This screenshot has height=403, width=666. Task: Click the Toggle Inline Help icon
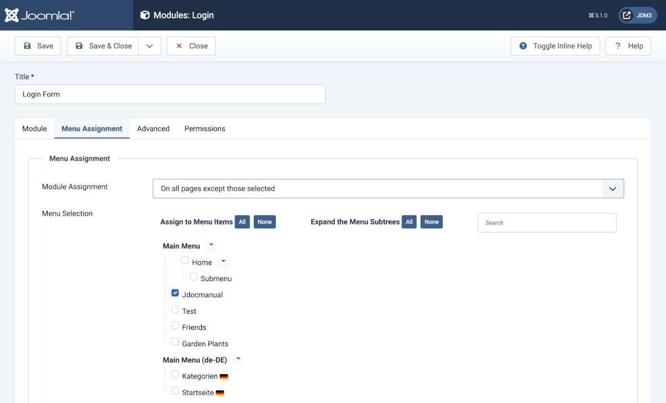[x=523, y=46]
